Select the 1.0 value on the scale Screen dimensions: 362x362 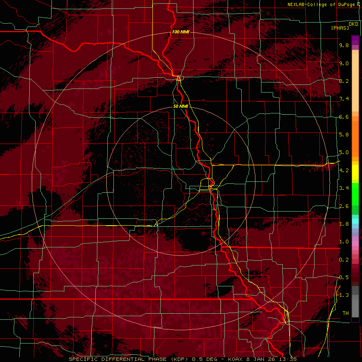[x=344, y=241]
